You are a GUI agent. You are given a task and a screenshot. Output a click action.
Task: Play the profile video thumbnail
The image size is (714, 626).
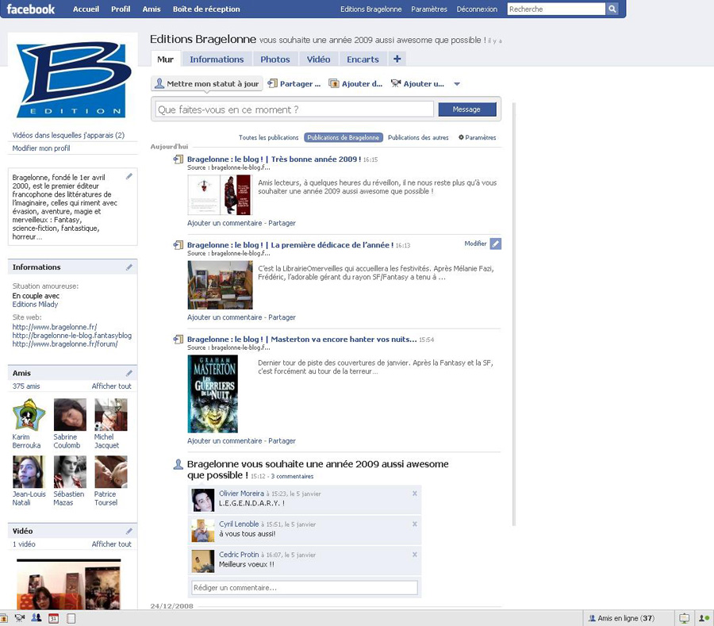click(x=68, y=584)
